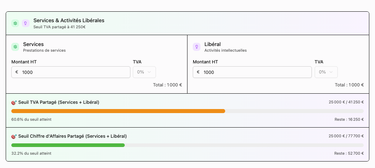Focus the Libéral Montant HT amount field
Viewport: 375px width, 168px height.
coord(255,72)
